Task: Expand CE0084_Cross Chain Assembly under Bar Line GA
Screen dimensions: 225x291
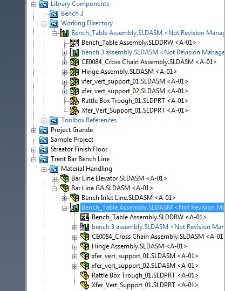Action: [74, 237]
